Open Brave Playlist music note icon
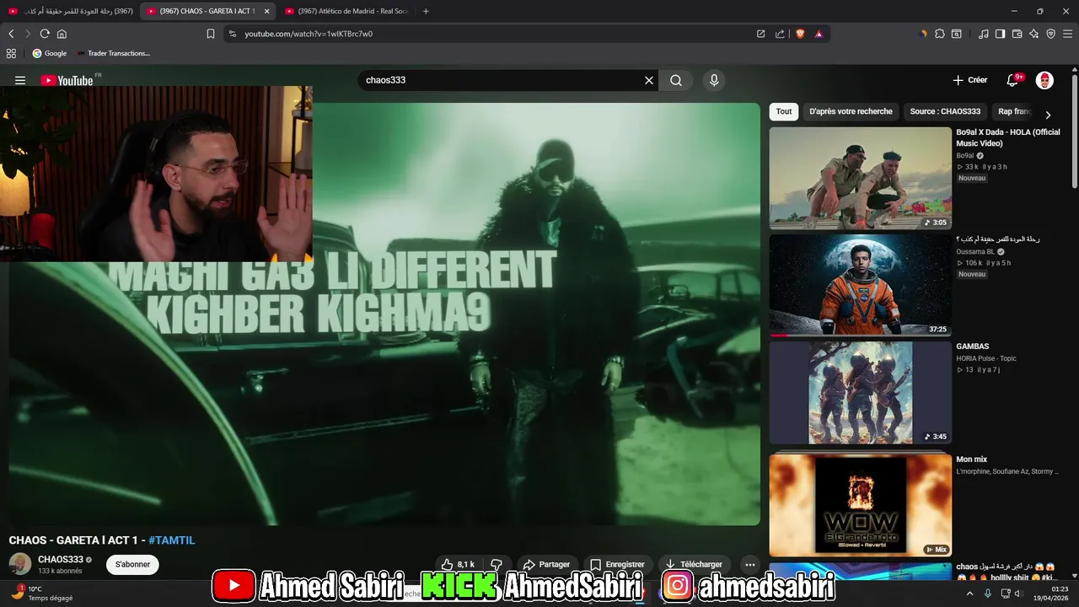This screenshot has width=1079, height=607. click(984, 34)
